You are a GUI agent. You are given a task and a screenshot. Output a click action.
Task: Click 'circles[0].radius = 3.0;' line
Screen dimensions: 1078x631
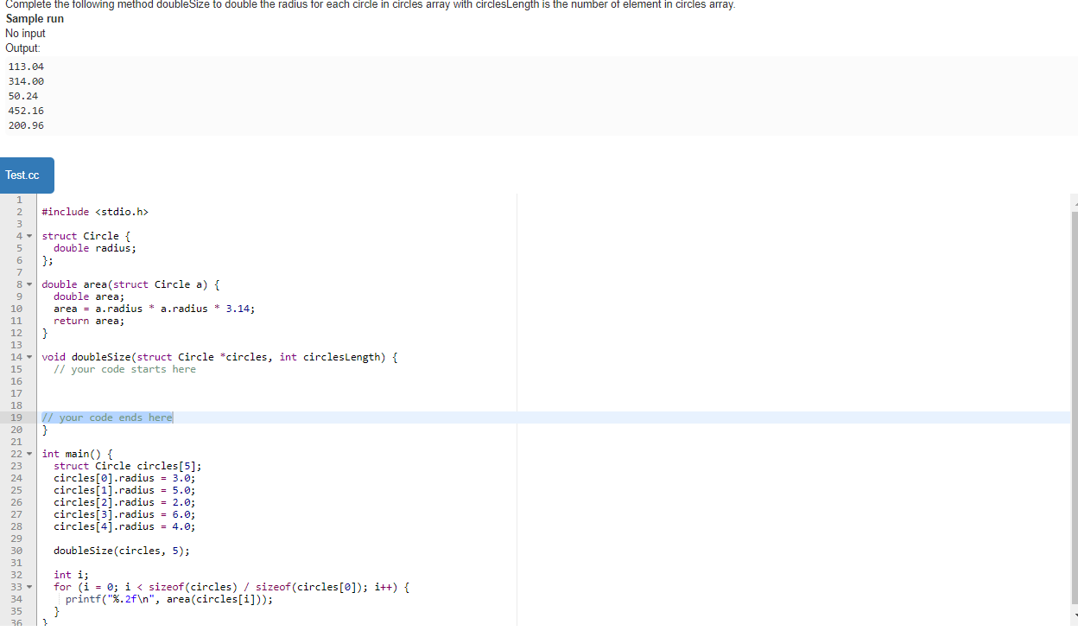coord(124,478)
